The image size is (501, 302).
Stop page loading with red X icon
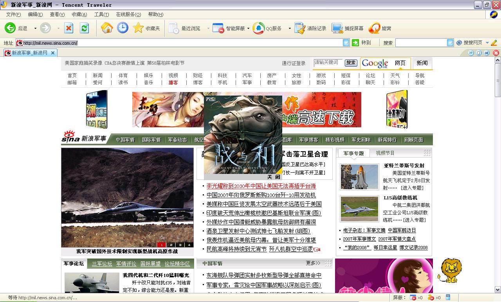click(x=69, y=28)
